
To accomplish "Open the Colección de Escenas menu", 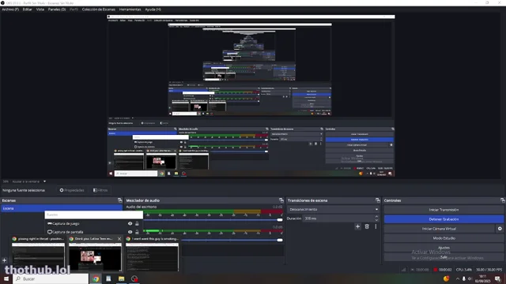I will click(98, 9).
